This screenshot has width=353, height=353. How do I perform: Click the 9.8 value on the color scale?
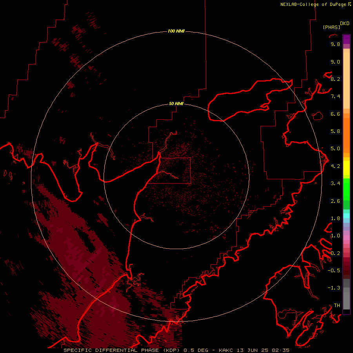click(x=335, y=44)
